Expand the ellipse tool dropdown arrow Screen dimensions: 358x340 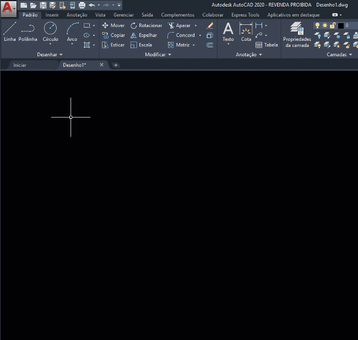[94, 35]
